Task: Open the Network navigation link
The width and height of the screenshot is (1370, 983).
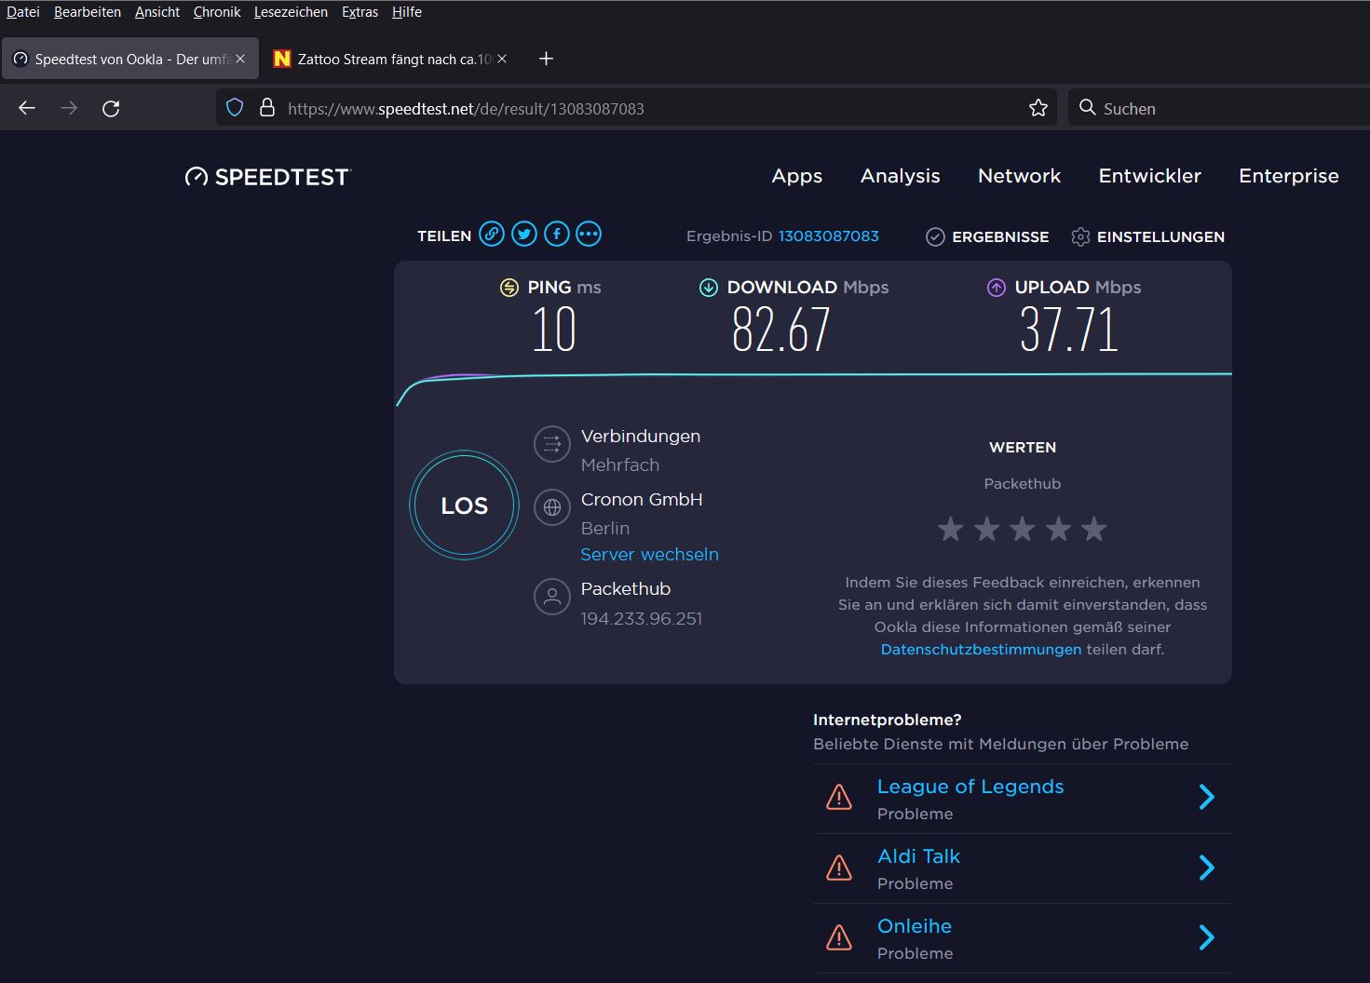Action: [1020, 176]
